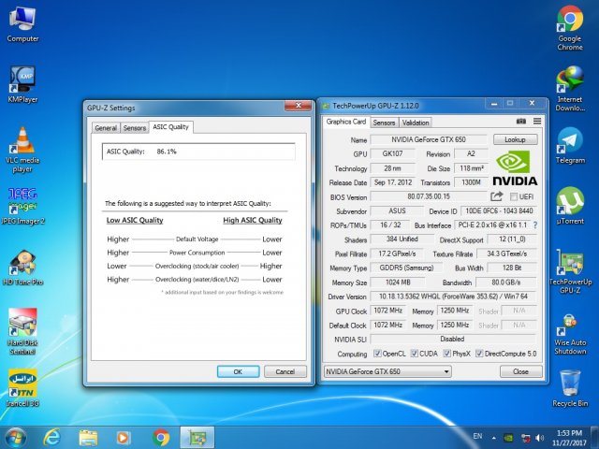Click the Release Date Sep 17, 2012 value
599x449 pixels.
(393, 182)
